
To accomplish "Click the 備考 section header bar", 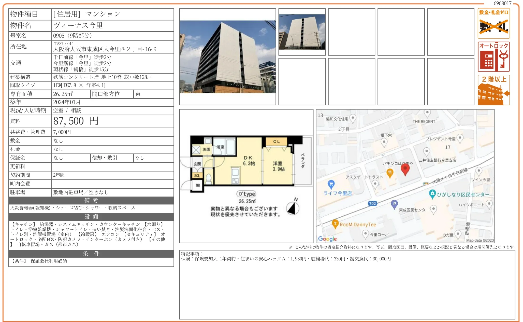I will tap(91, 200).
